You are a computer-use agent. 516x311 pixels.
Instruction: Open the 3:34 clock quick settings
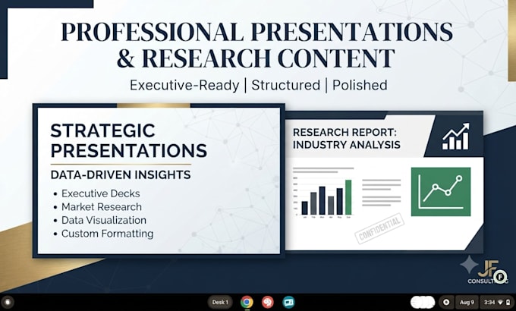496,302
